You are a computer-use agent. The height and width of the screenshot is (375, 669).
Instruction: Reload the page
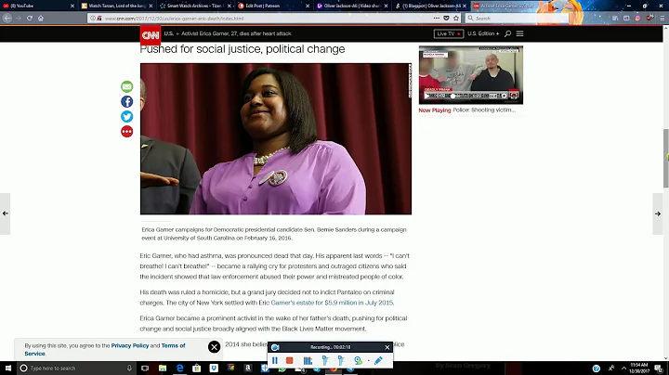point(30,18)
